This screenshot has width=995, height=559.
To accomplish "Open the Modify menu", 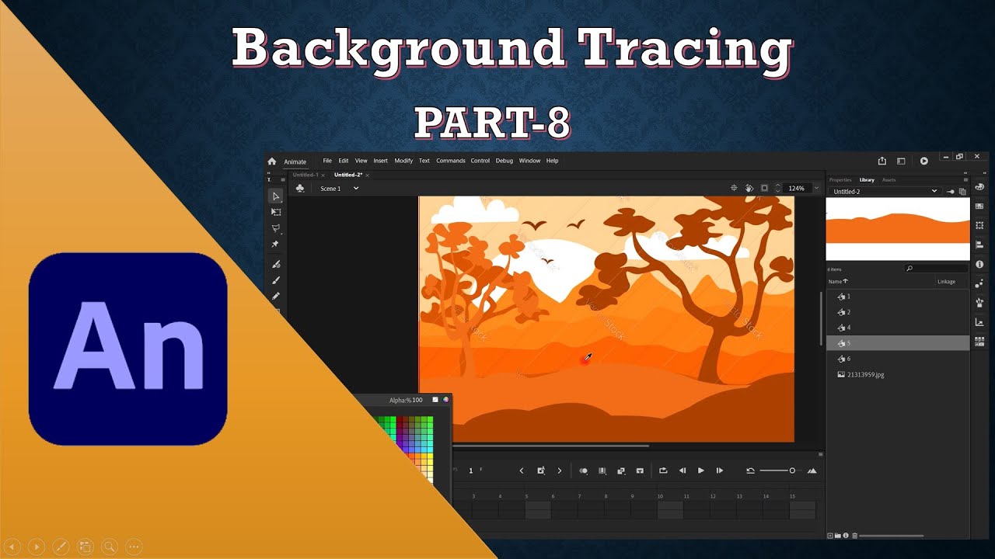I will pyautogui.click(x=403, y=161).
